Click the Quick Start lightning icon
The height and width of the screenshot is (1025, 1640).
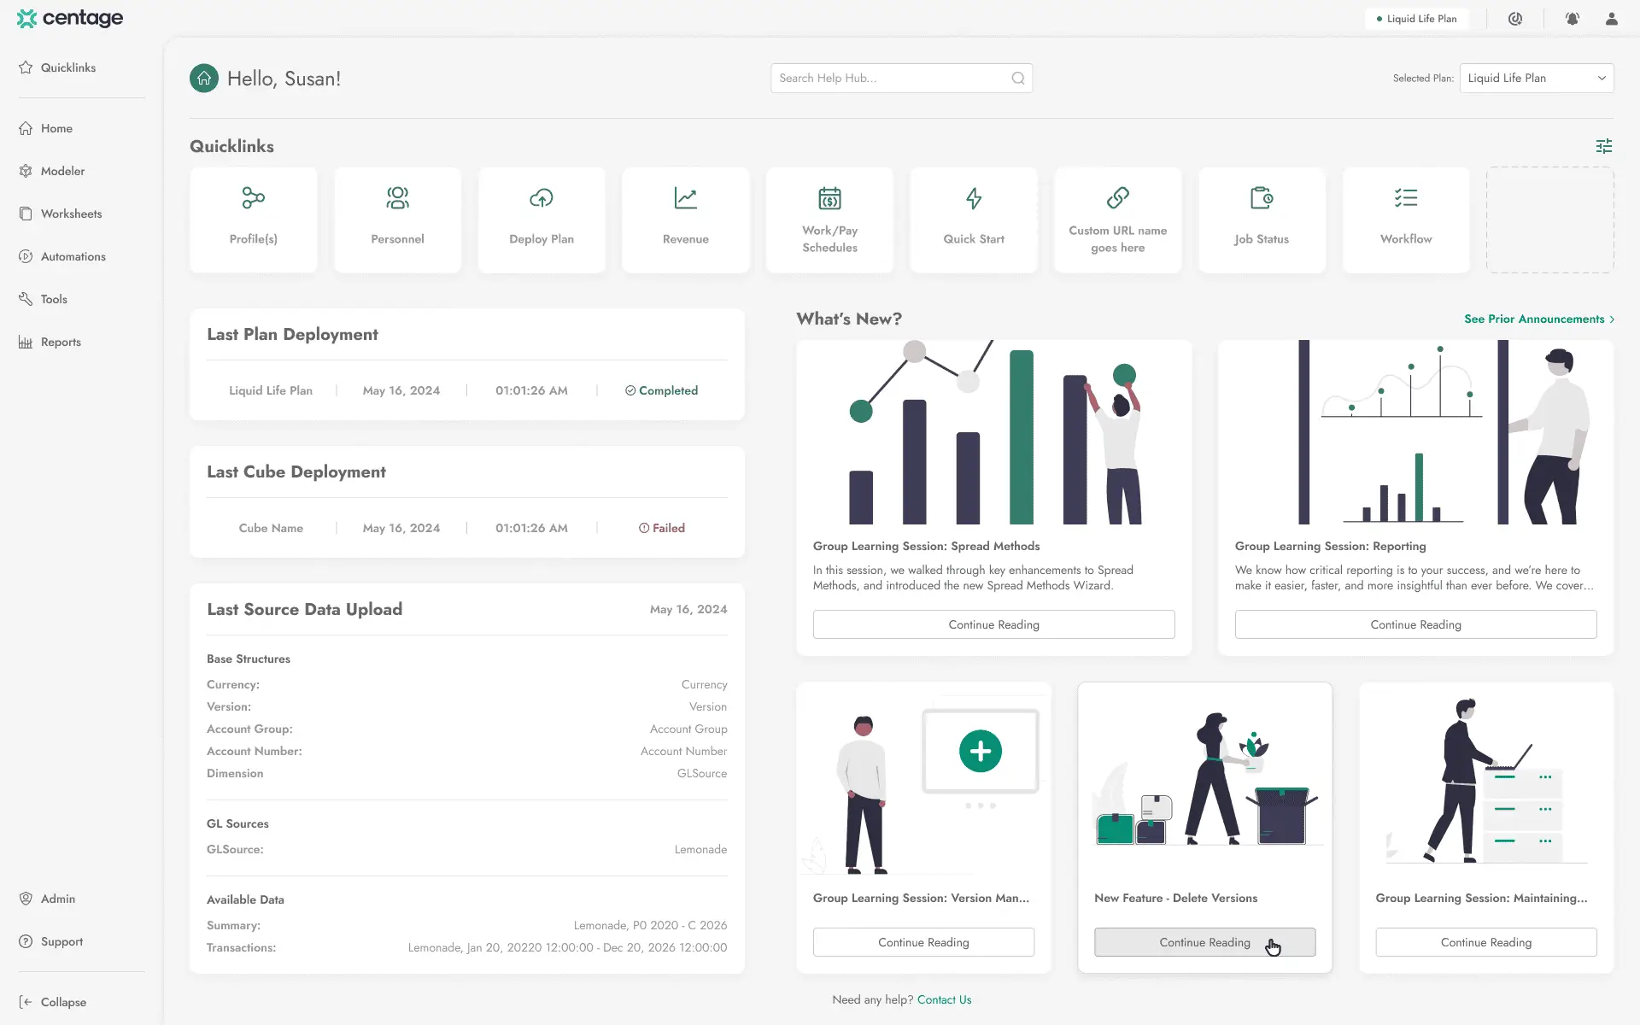973,198
